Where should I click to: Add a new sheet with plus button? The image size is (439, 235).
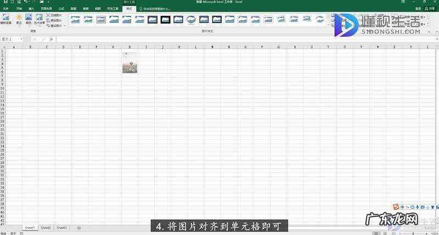pos(79,228)
